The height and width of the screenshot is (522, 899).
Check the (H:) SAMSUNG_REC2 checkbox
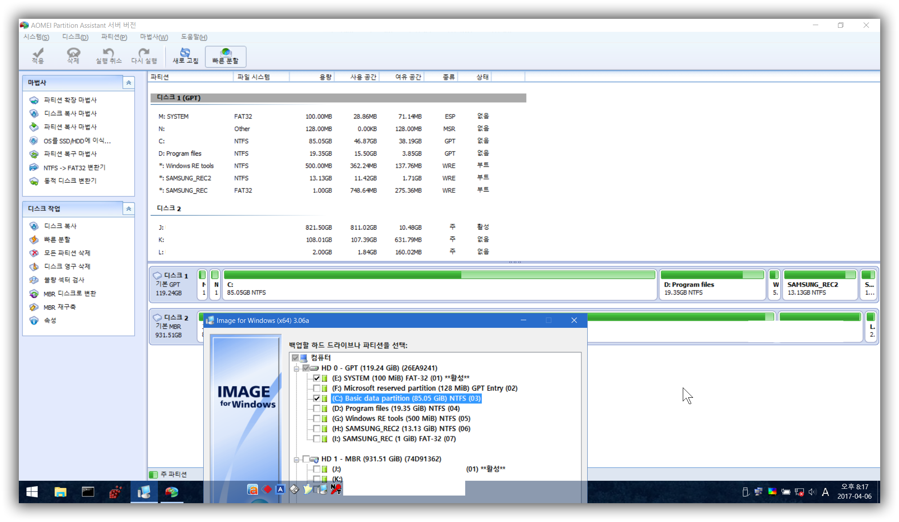[x=317, y=429]
